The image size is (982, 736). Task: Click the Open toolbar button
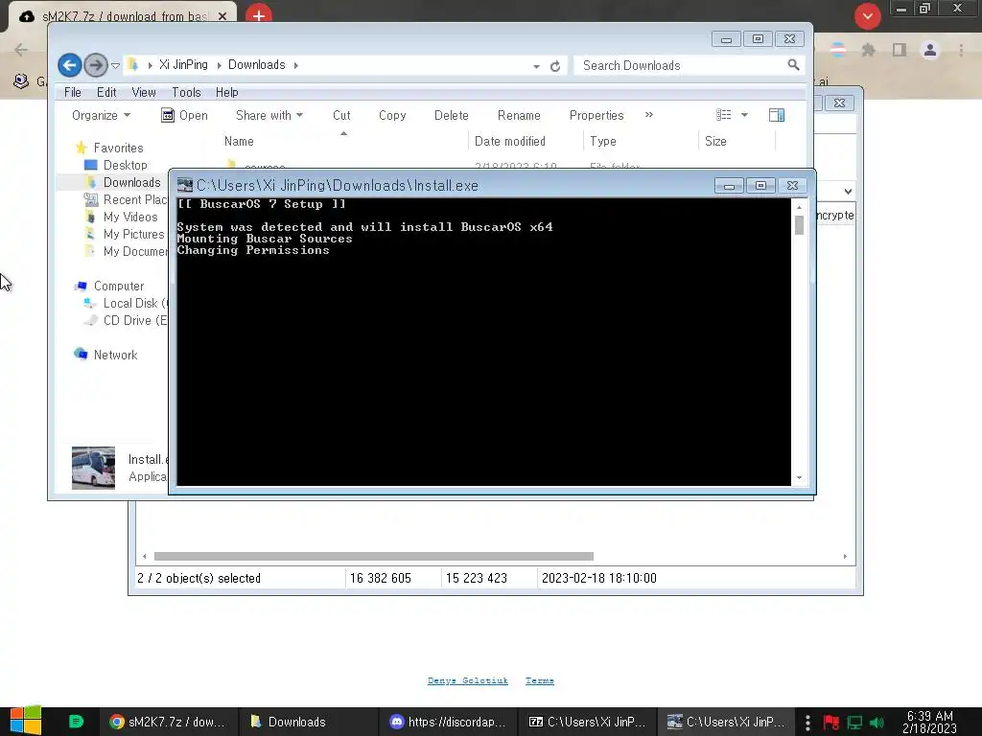184,115
